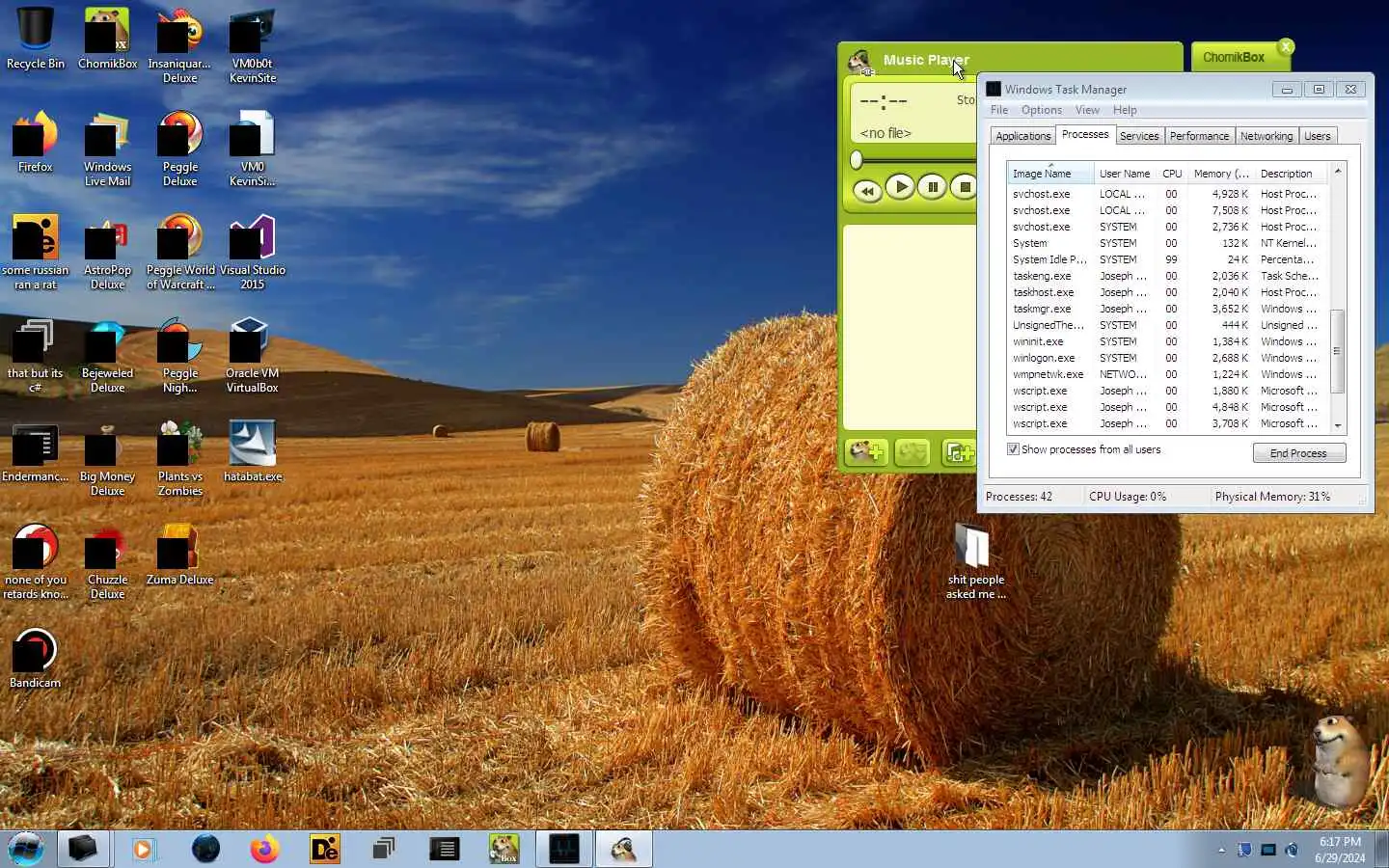Viewport: 1389px width, 868px height.
Task: Select the Insaniquarium Deluxe desktop icon
Action: tap(179, 45)
